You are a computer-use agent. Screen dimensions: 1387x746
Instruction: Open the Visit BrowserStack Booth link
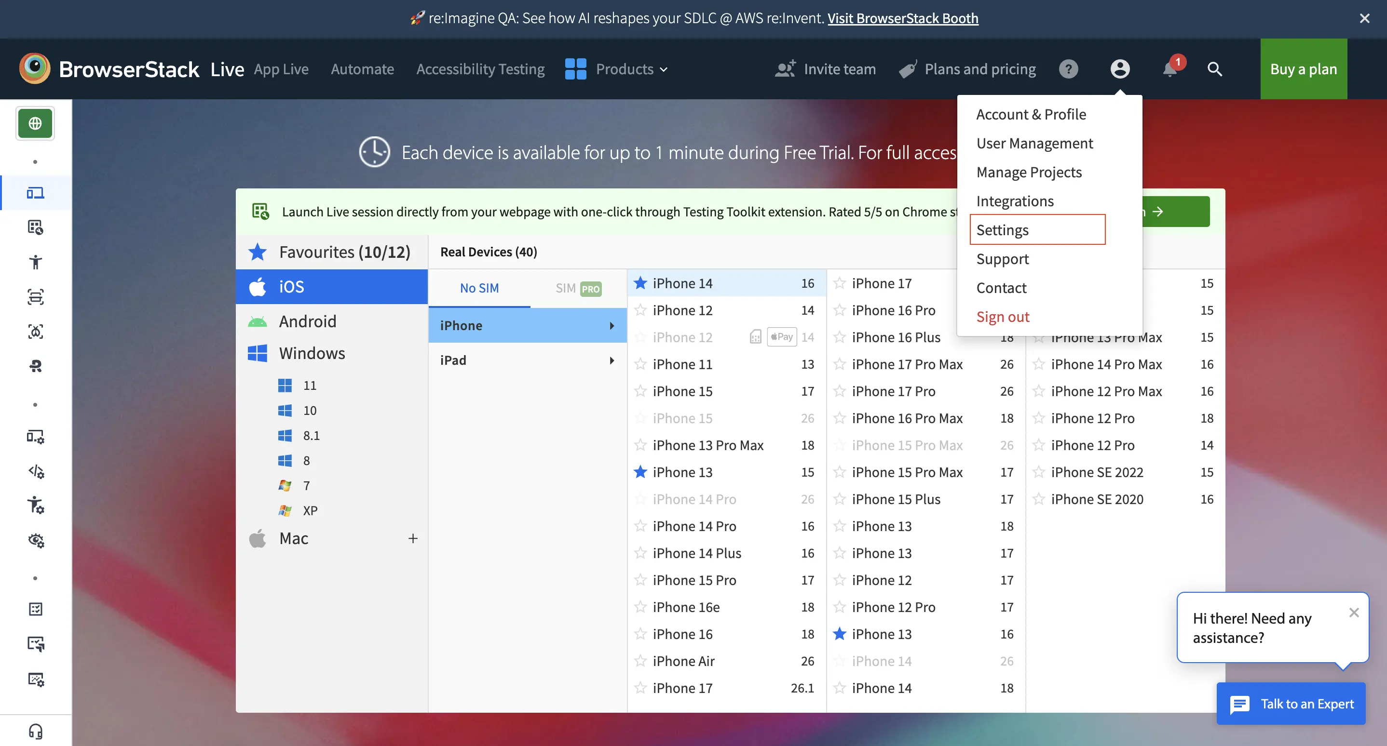(902, 18)
